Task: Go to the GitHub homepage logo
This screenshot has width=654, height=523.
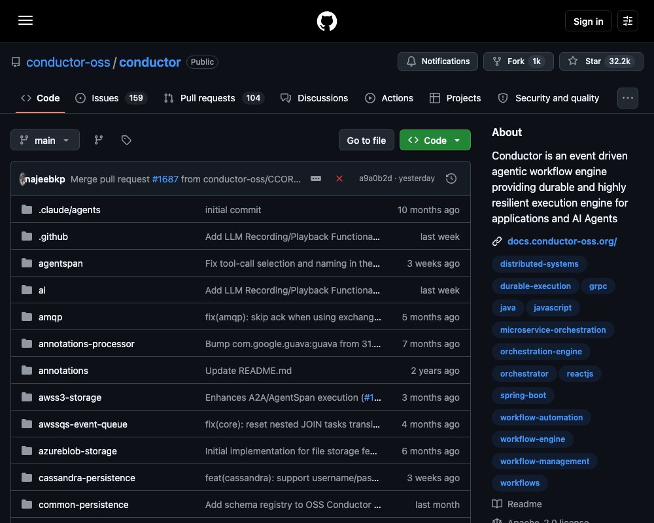Action: pyautogui.click(x=326, y=21)
